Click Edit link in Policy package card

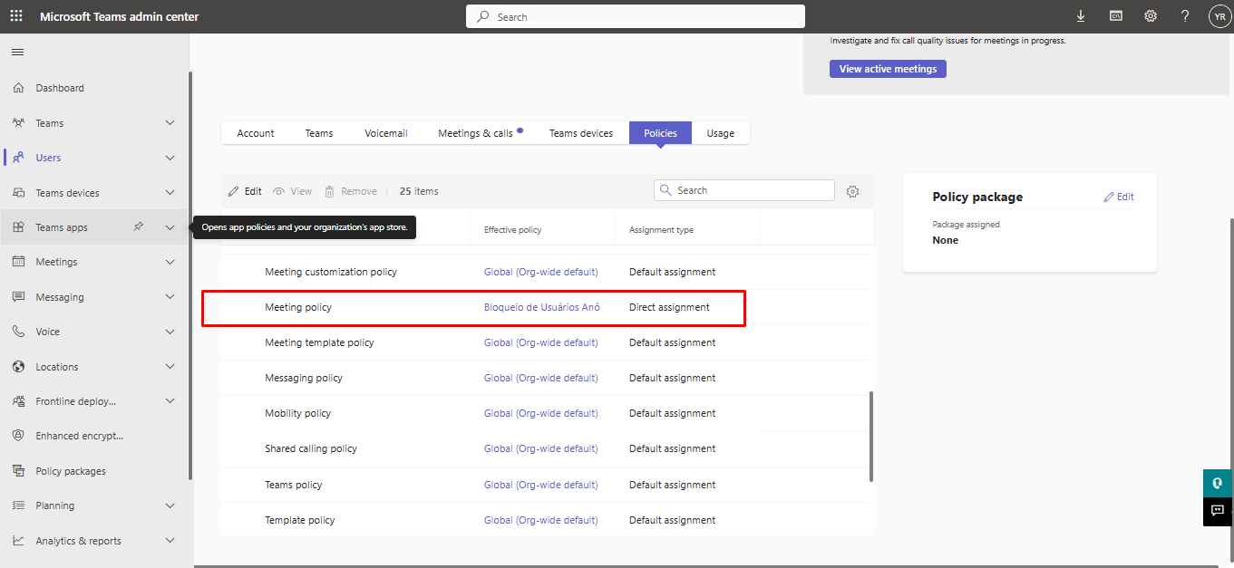[1119, 197]
